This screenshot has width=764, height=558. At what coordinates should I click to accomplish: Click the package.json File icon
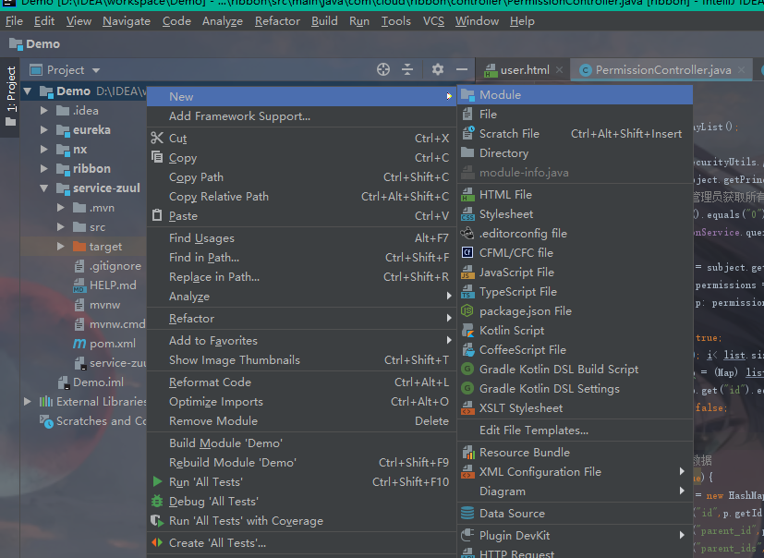467,311
